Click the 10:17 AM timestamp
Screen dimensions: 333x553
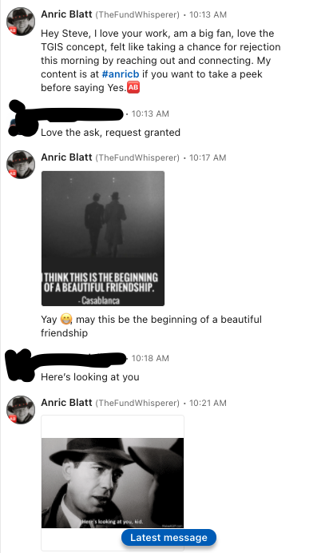pyautogui.click(x=208, y=157)
